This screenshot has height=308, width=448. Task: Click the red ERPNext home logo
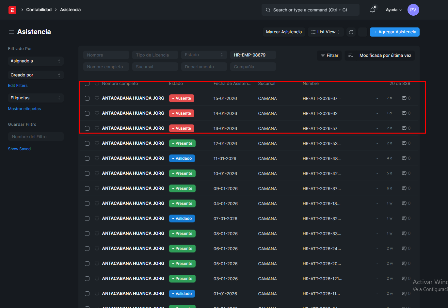click(12, 10)
